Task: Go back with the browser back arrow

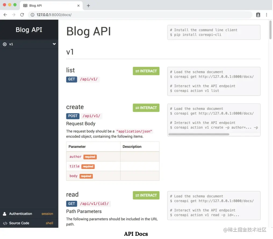Action: (5, 15)
